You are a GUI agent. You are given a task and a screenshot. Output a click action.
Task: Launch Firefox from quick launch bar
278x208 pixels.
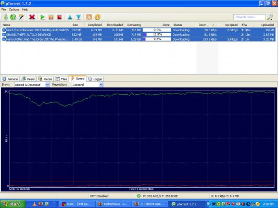[41, 204]
